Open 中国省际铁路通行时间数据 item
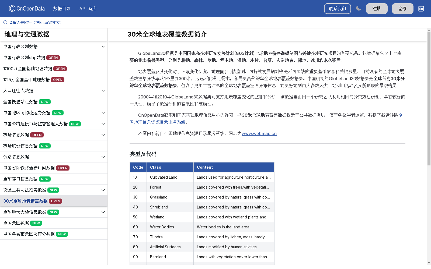Viewport: 431px width, 269px height. click(x=54, y=168)
